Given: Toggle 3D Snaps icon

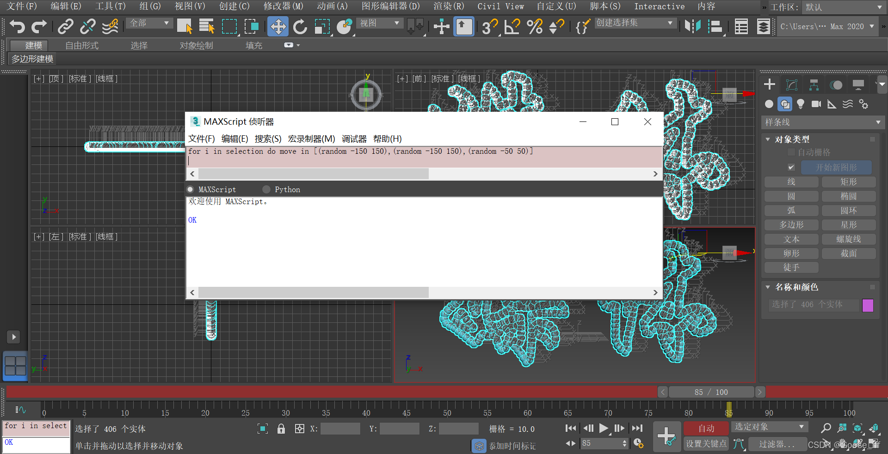Looking at the screenshot, I should (x=489, y=27).
